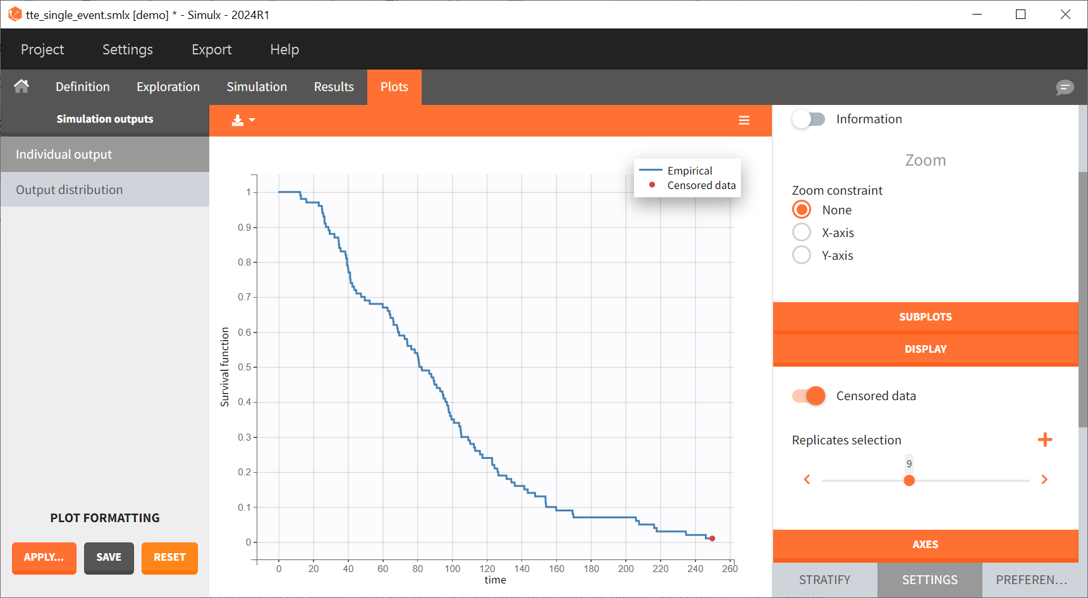This screenshot has height=598, width=1088.
Task: Open the feedback chat bubble icon
Action: (1065, 87)
